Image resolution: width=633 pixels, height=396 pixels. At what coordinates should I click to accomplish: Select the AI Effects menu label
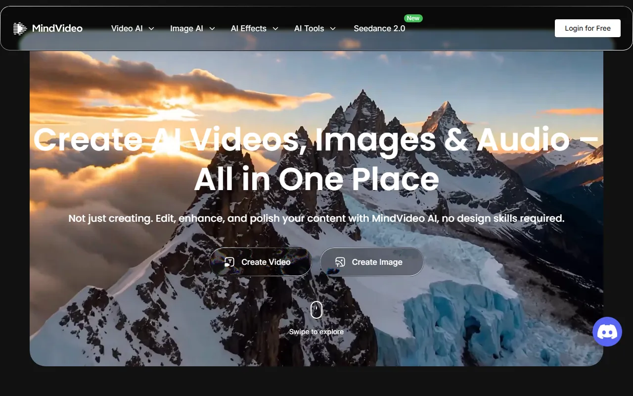pyautogui.click(x=248, y=29)
